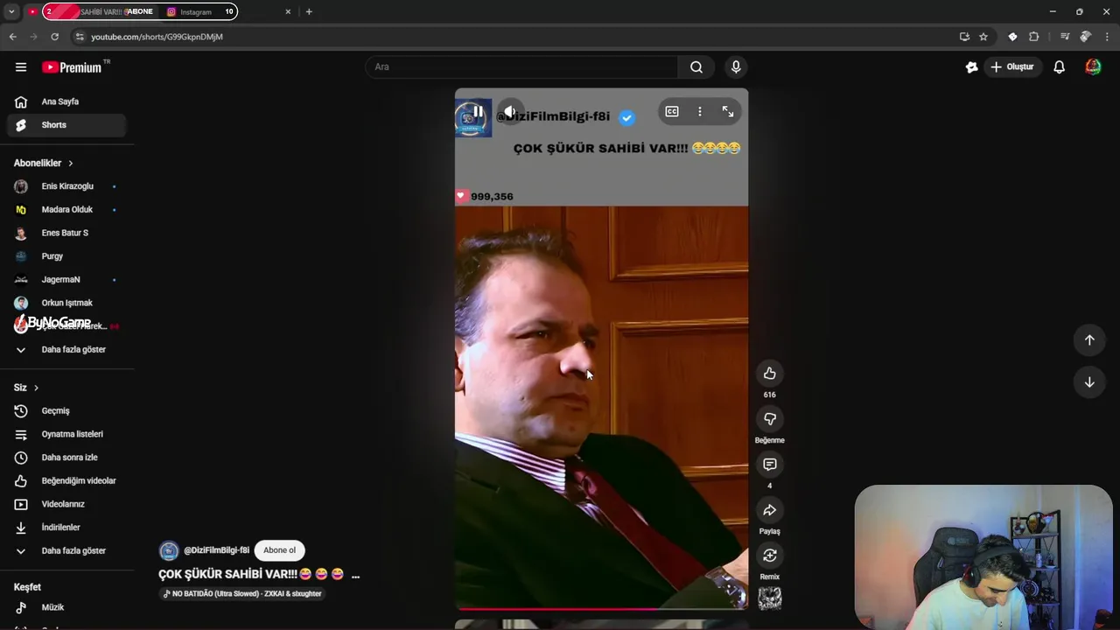The width and height of the screenshot is (1120, 630).
Task: Click the browser address bar URL
Action: click(x=157, y=37)
